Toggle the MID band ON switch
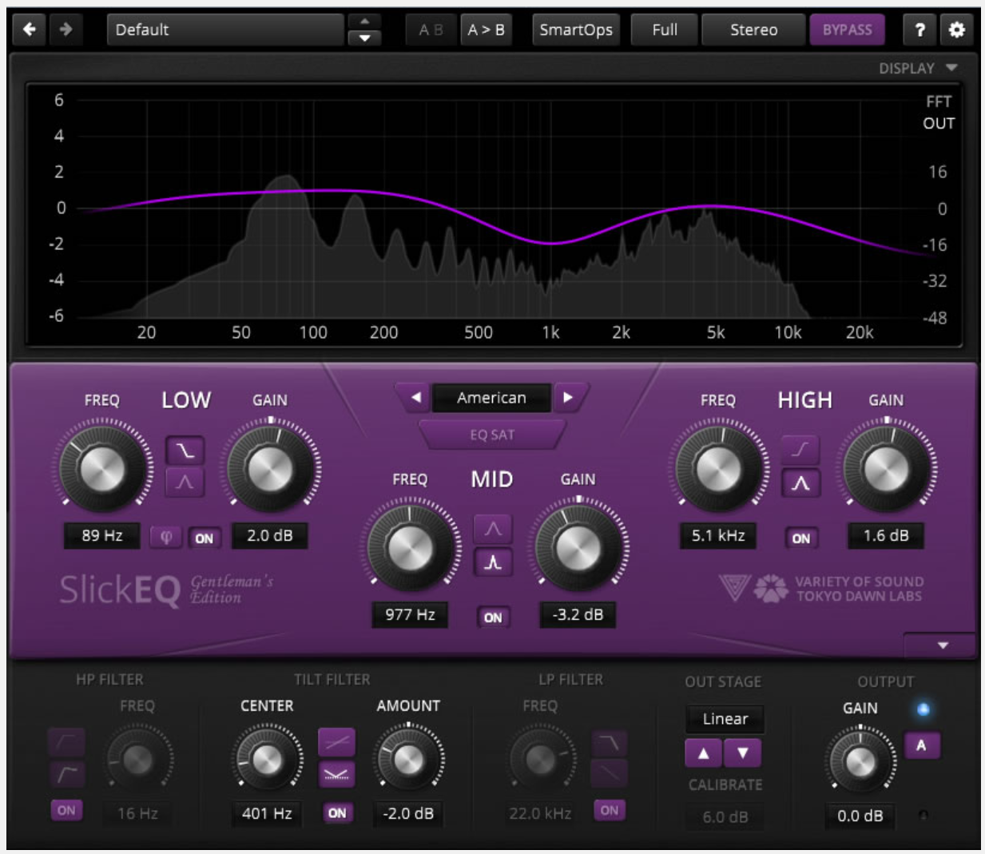The width and height of the screenshot is (985, 854). 493,618
